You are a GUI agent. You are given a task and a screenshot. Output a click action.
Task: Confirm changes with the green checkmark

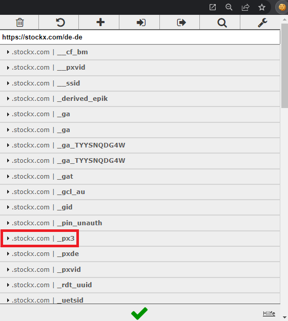tap(139, 313)
